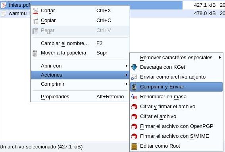Click the scissors icon next to Cortar

click(x=35, y=11)
